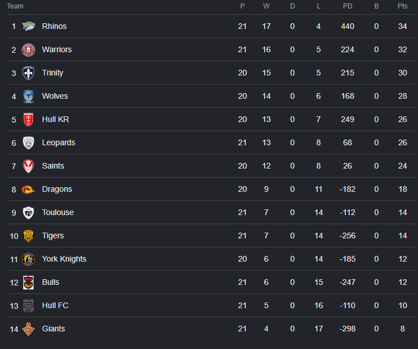Image resolution: width=418 pixels, height=349 pixels.
Task: Select the Saints team logo
Action: [x=28, y=166]
